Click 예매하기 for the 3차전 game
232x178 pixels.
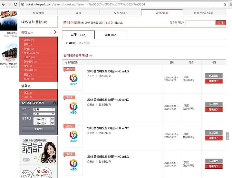pos(214,110)
